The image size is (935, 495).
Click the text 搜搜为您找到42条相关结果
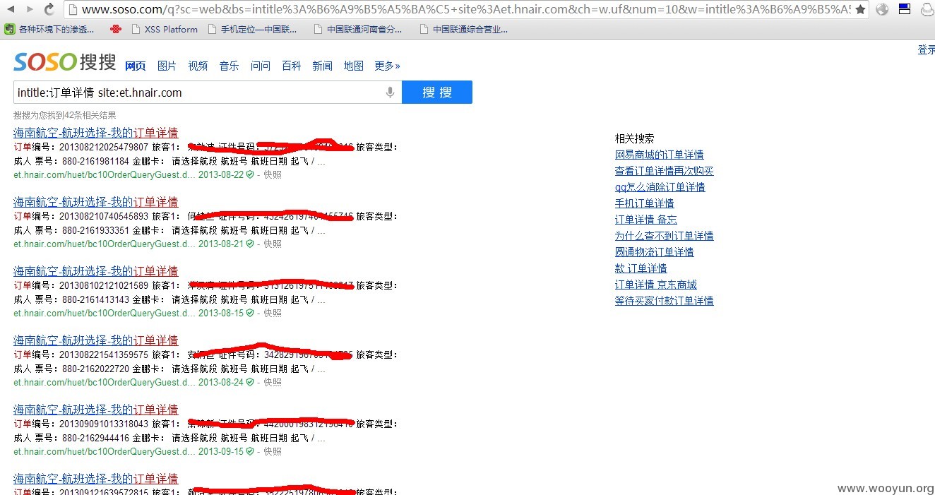click(65, 115)
